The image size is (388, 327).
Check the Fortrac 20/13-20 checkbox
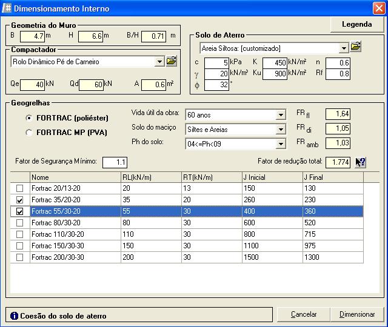click(19, 188)
